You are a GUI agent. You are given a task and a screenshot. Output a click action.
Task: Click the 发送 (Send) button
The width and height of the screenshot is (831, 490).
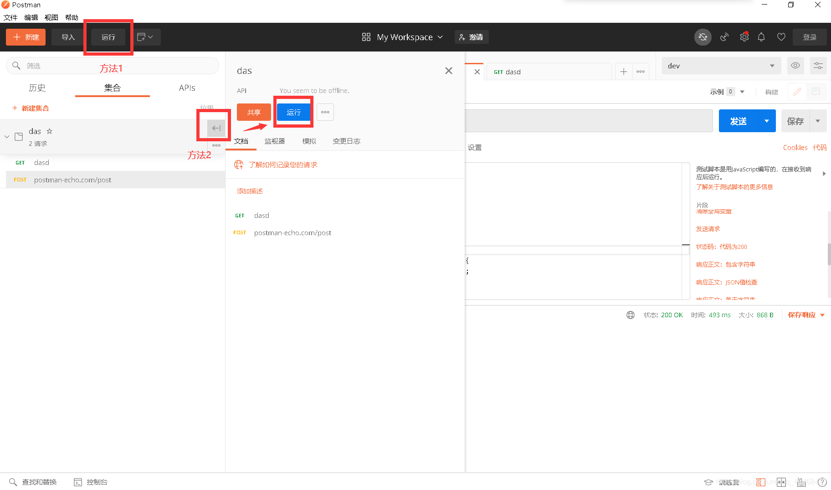tap(739, 121)
